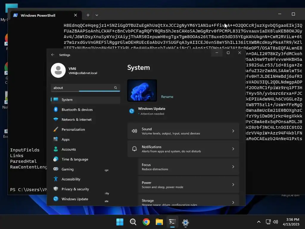Click the Sound speaker icon
This screenshot has width=305, height=229.
(x=134, y=131)
